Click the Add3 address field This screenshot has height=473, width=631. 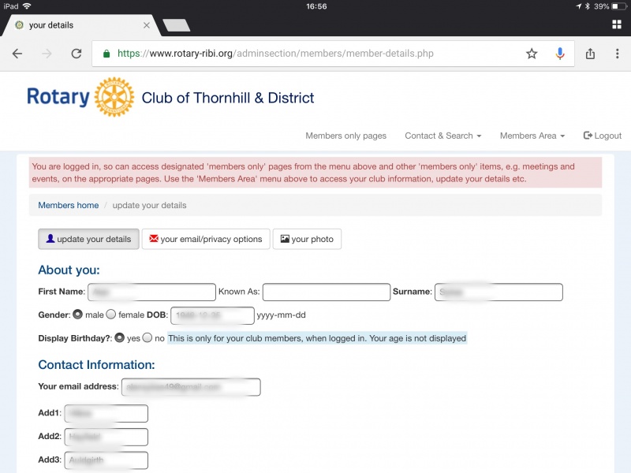pos(106,460)
